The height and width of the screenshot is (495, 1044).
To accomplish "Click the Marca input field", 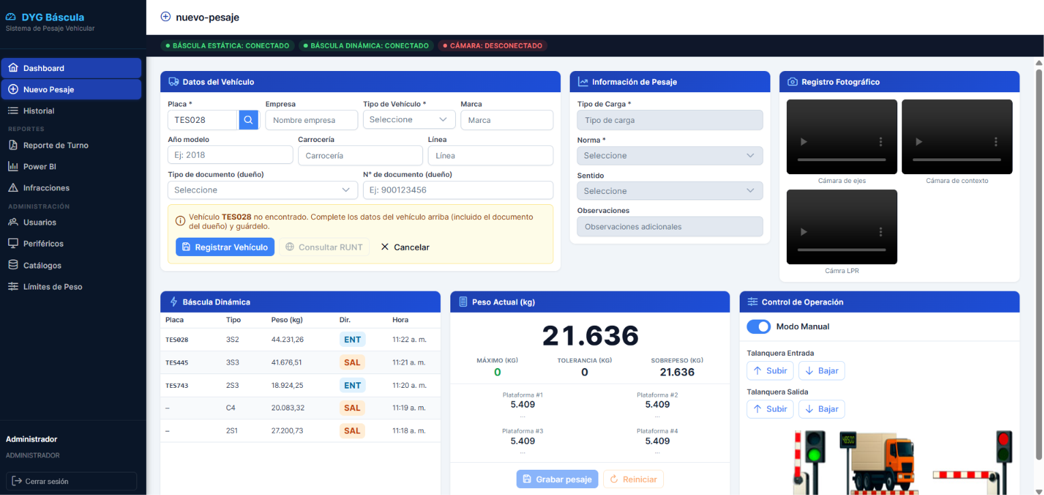I will pyautogui.click(x=506, y=120).
